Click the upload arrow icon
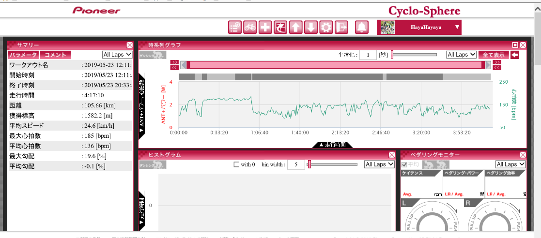This screenshot has width=541, height=238. click(295, 28)
